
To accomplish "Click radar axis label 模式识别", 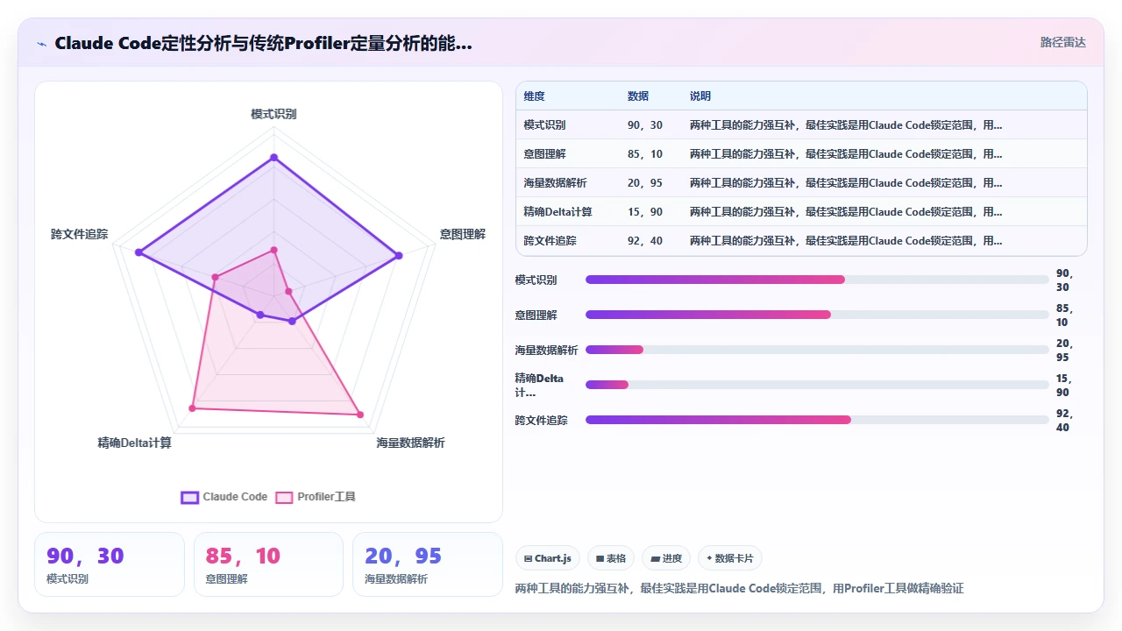I will pyautogui.click(x=273, y=114).
